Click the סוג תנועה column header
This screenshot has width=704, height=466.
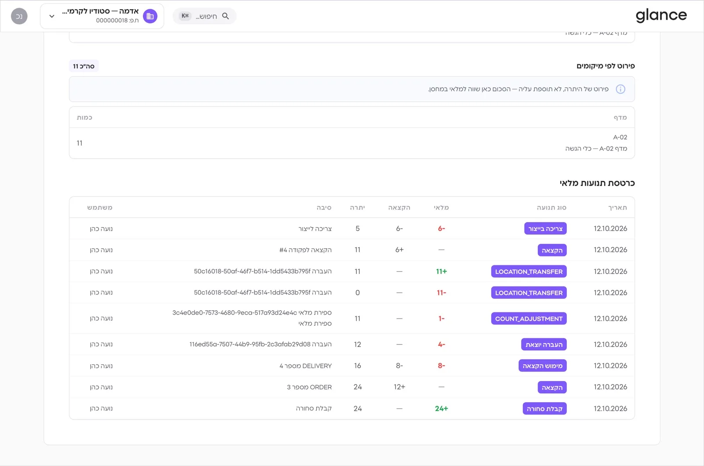point(551,208)
